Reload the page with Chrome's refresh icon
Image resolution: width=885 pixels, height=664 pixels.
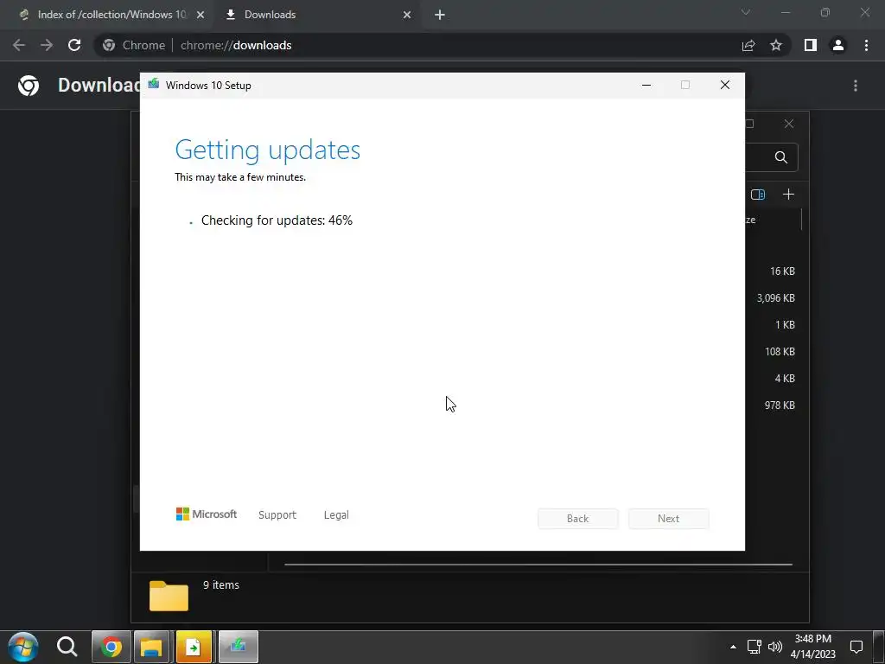pos(74,45)
